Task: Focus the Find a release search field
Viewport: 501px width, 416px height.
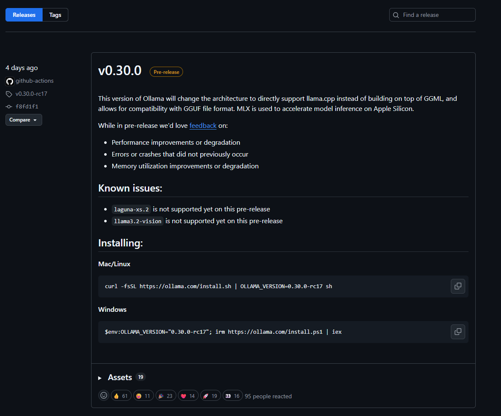Action: (x=432, y=15)
